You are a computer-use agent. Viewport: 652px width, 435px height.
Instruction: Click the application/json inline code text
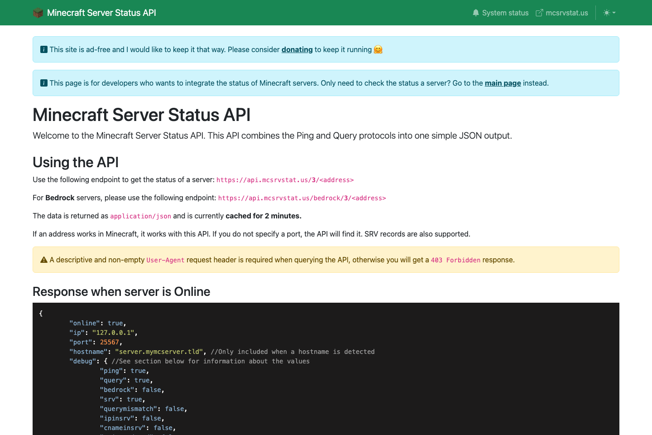coord(140,216)
